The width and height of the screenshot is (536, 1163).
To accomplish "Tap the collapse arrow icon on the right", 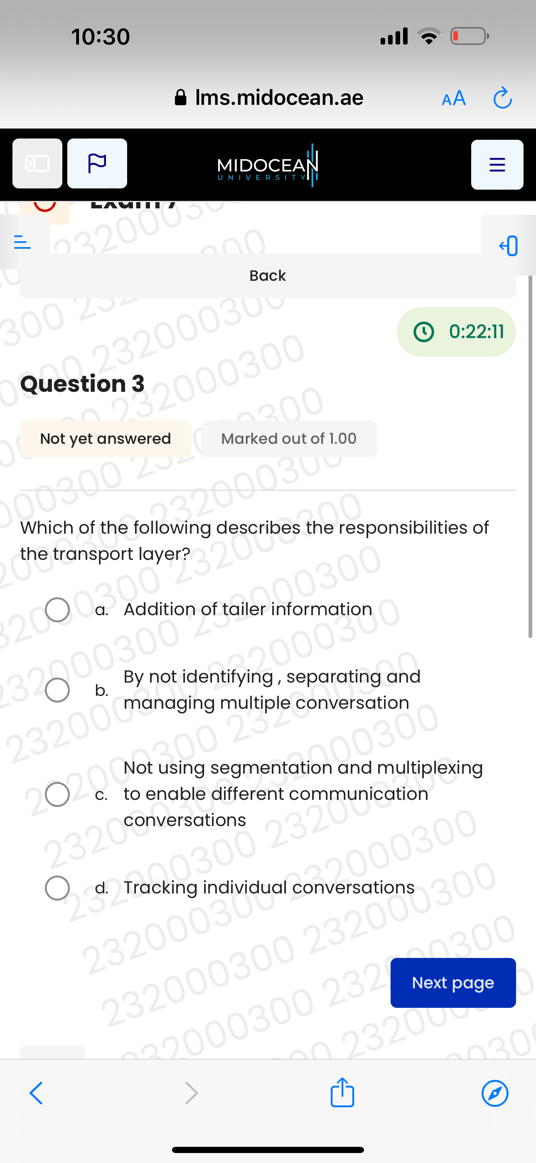I will point(508,247).
